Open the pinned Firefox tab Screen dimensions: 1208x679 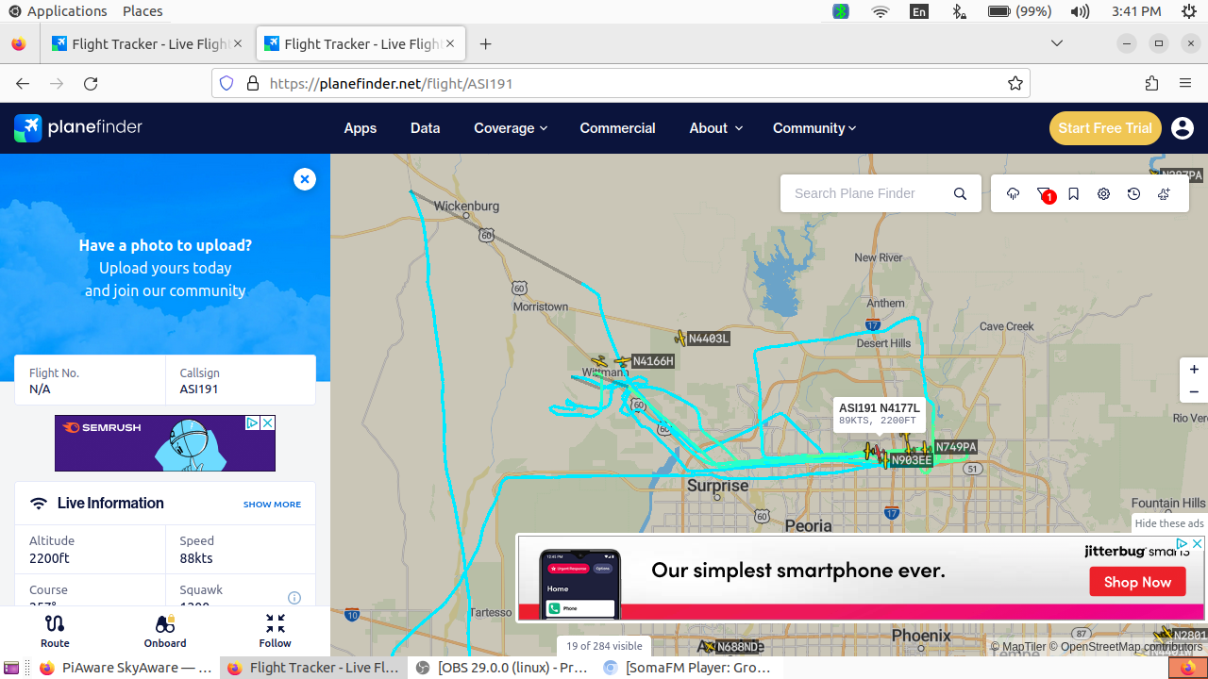19,44
